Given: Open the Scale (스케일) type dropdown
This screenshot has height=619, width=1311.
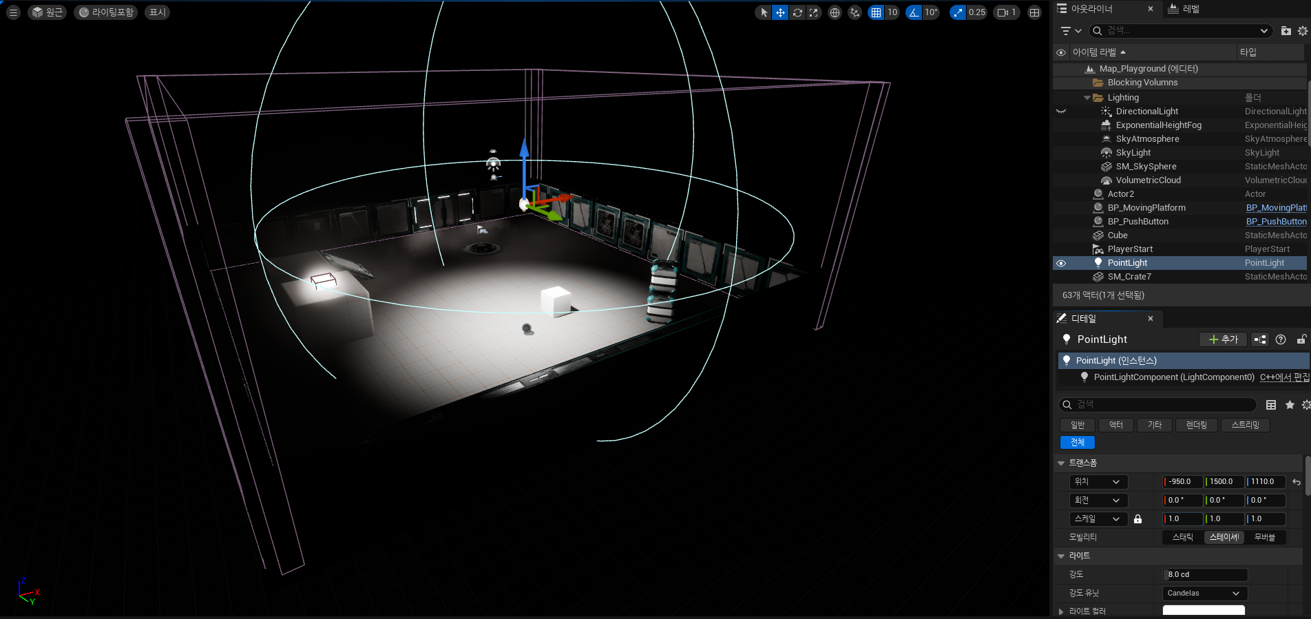Looking at the screenshot, I should point(1099,519).
